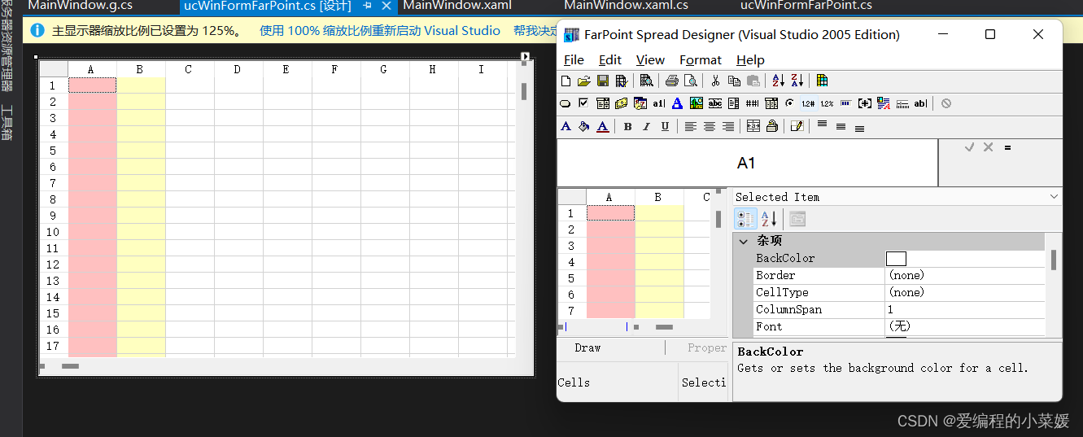Switch property grid to categorized view
This screenshot has width=1083, height=437.
pos(745,218)
